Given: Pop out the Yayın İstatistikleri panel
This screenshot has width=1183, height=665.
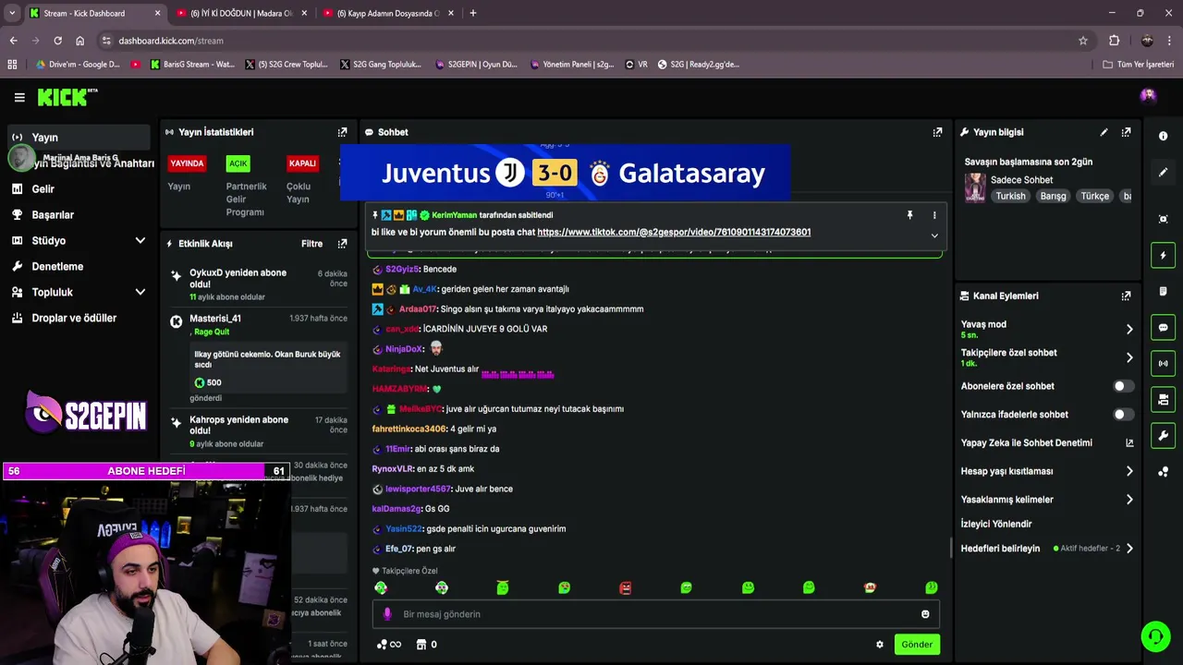Looking at the screenshot, I should (342, 132).
